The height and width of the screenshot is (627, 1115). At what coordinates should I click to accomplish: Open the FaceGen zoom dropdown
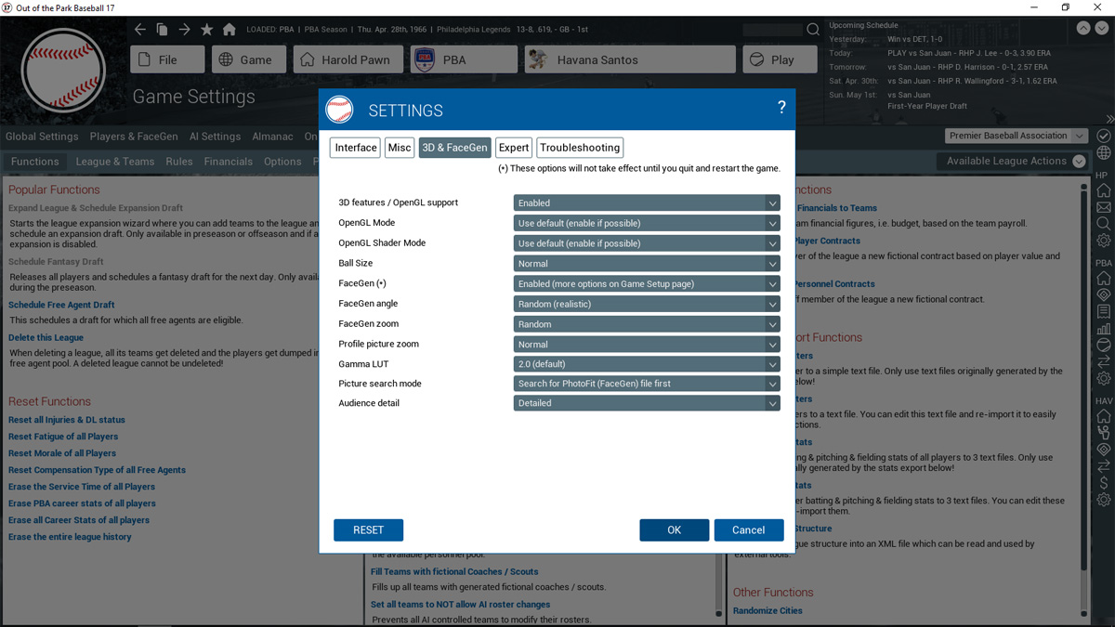(647, 324)
